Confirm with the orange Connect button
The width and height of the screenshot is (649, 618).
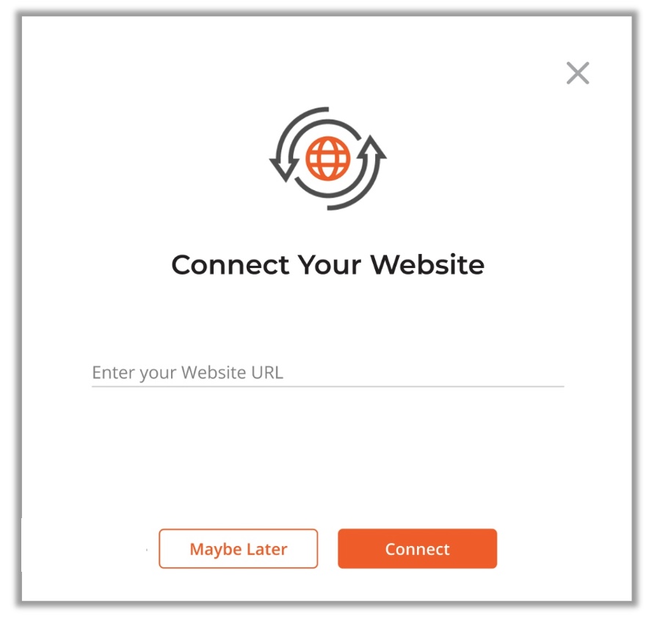(x=417, y=548)
